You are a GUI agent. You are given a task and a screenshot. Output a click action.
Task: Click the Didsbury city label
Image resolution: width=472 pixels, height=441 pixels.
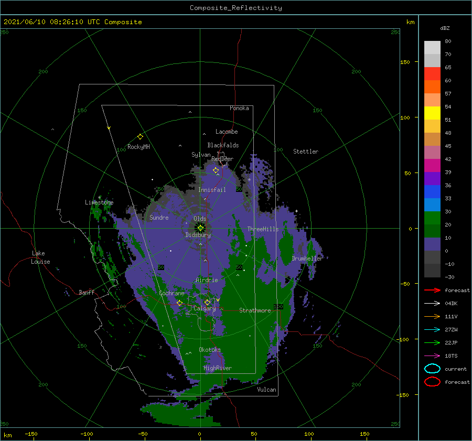point(198,235)
